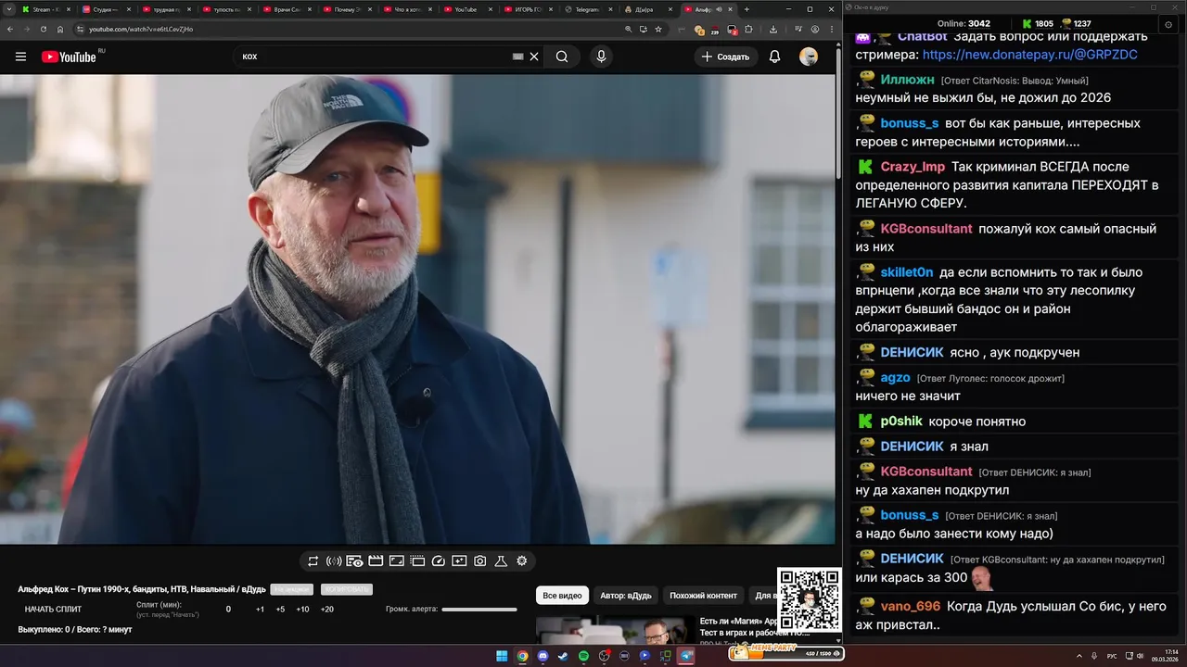Switch to the 'Врачи' browser tab
This screenshot has width=1187, height=667.
coord(287,9)
